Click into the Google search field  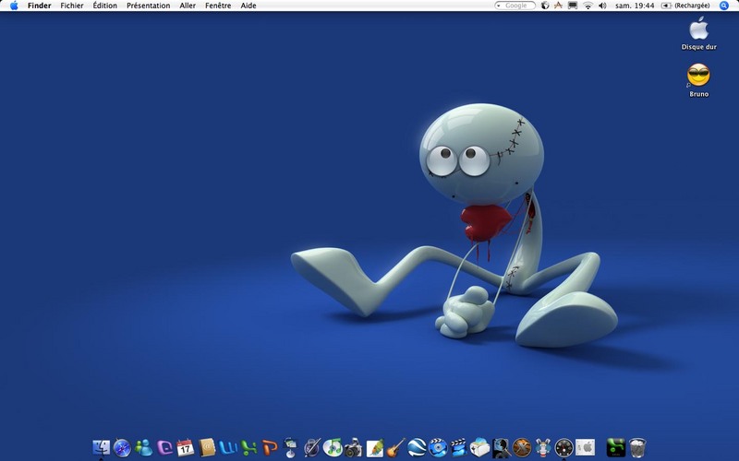coord(517,6)
